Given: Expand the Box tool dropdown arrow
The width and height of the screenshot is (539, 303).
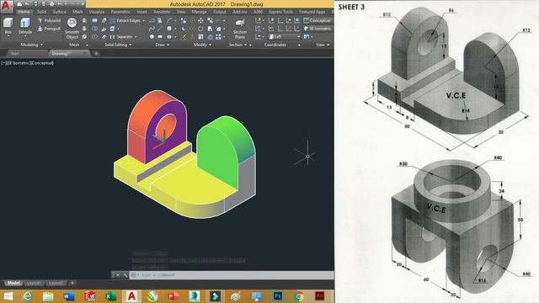Looking at the screenshot, I should pos(8,35).
